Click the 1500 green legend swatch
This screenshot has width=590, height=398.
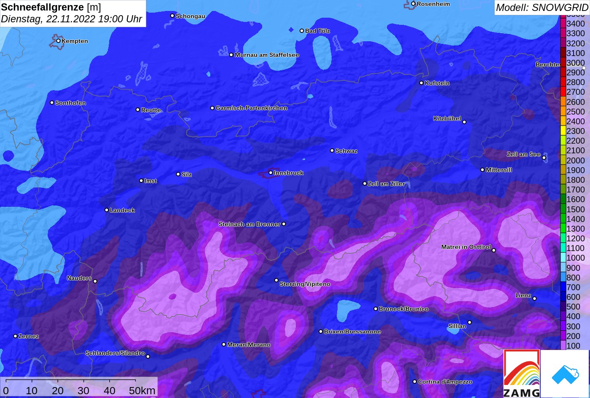coord(563,209)
